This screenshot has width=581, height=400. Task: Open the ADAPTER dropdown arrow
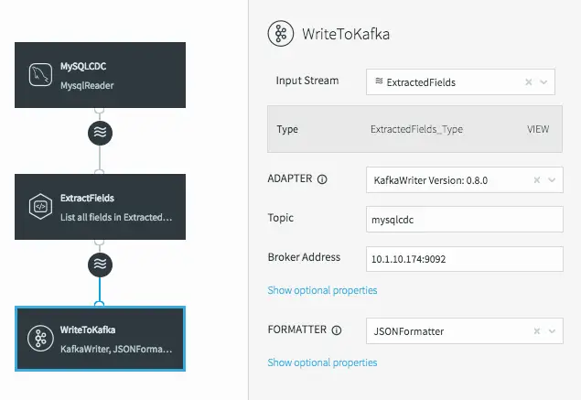pyautogui.click(x=552, y=181)
